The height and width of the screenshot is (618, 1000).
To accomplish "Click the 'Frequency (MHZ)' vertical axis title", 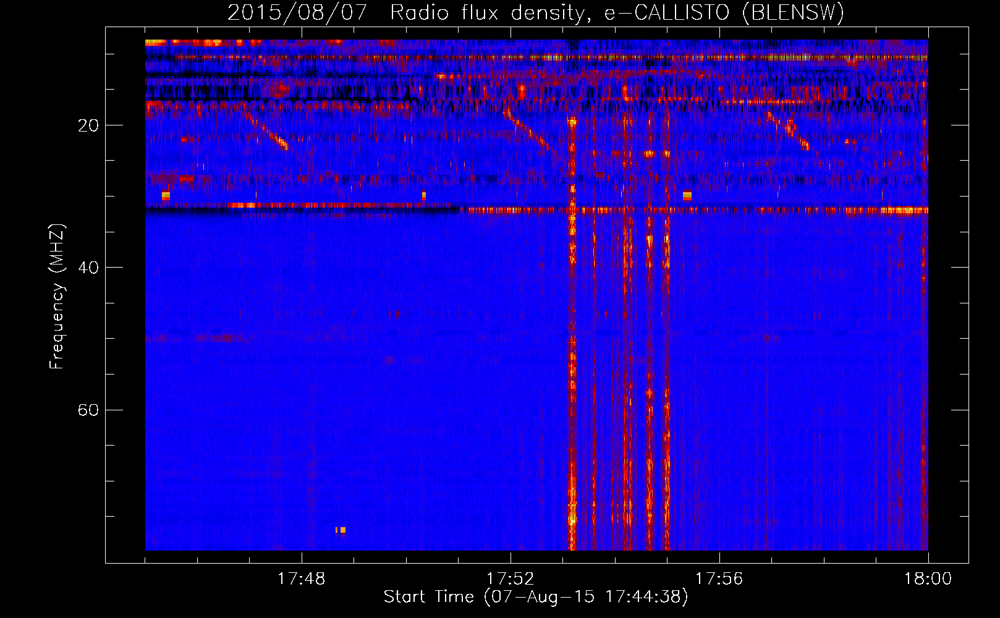I will (x=57, y=297).
